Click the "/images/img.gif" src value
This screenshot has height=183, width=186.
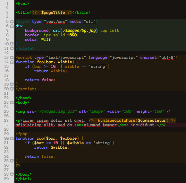[57, 111]
